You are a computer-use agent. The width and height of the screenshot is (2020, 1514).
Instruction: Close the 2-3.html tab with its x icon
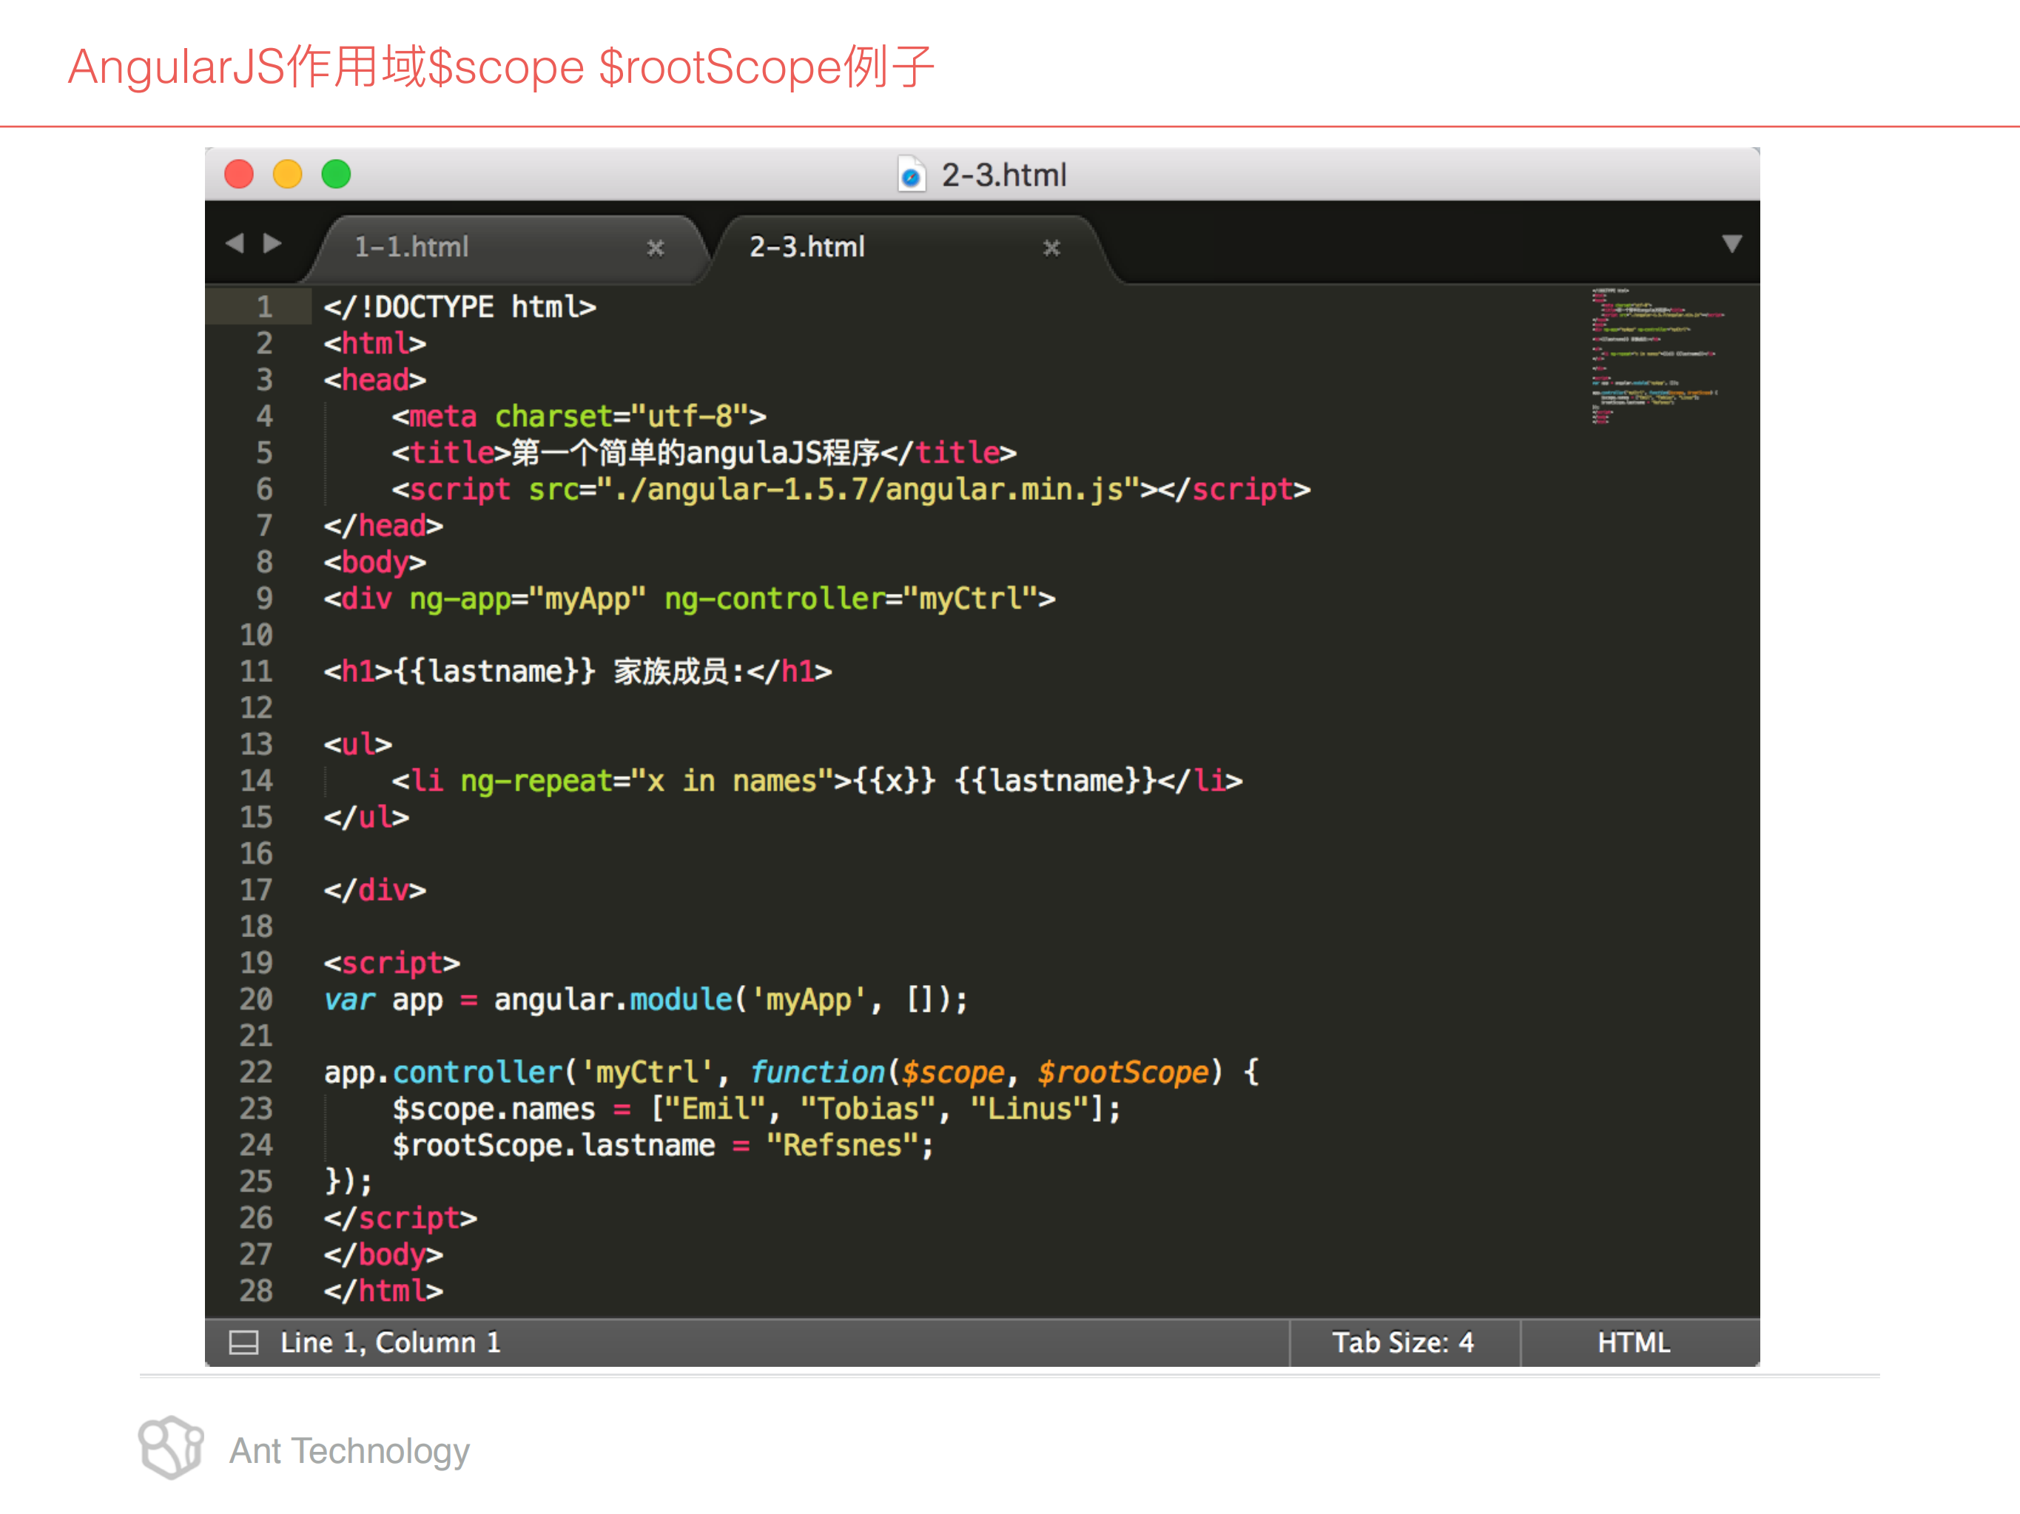[x=1052, y=249]
